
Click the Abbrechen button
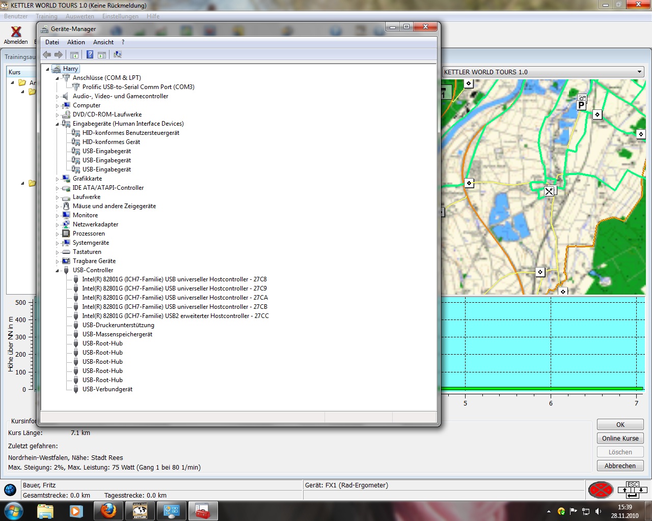click(620, 466)
